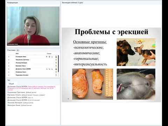Click the participants list scrollbar
The image size is (168, 126).
58,64
